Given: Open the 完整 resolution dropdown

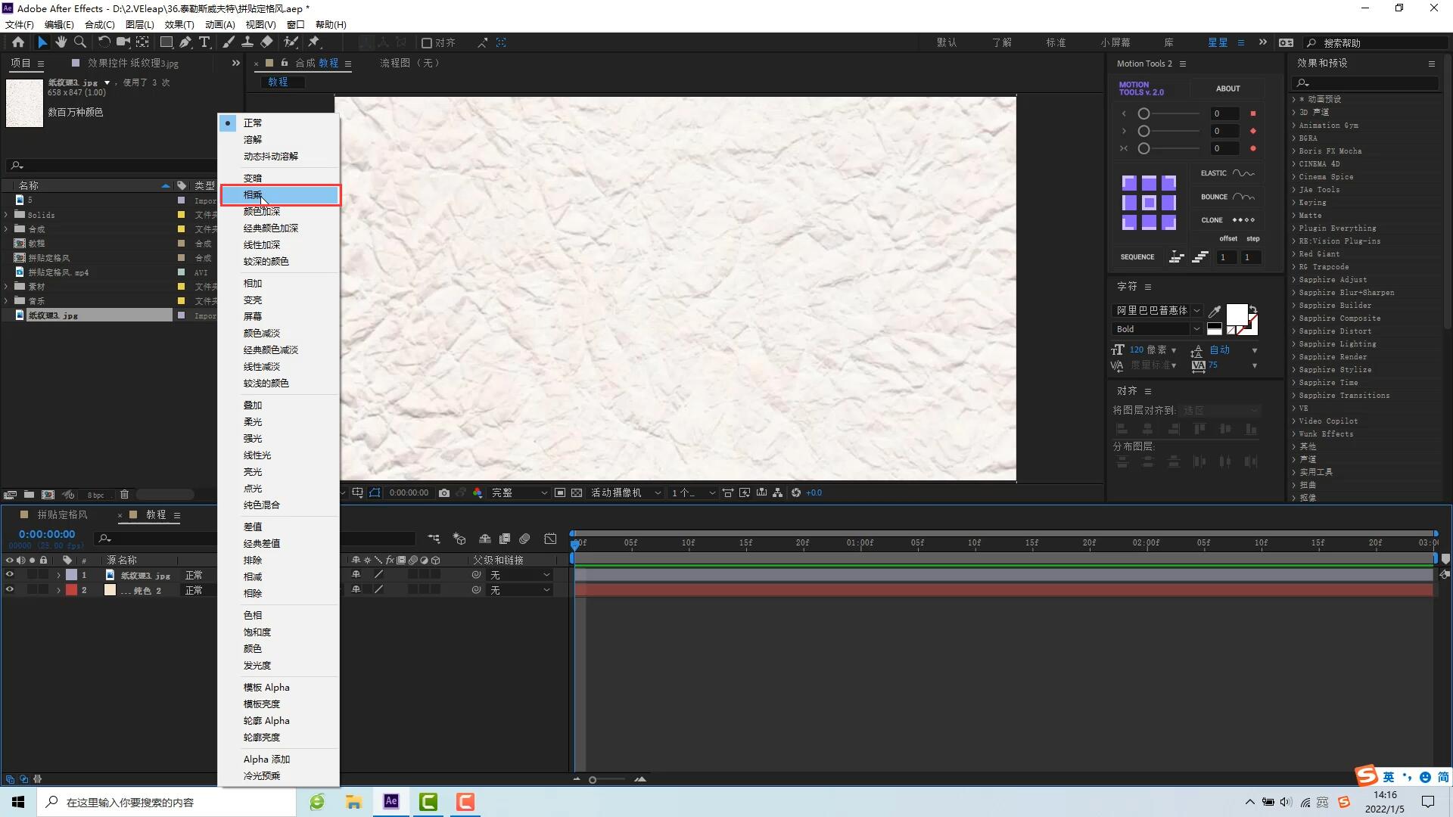Looking at the screenshot, I should click(519, 492).
